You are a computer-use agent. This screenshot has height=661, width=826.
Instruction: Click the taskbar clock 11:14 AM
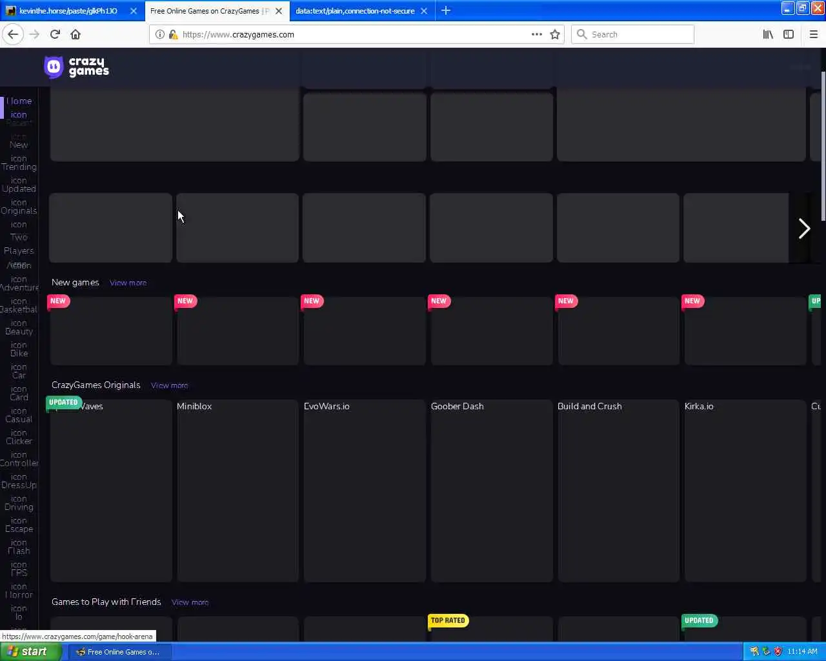[802, 651]
